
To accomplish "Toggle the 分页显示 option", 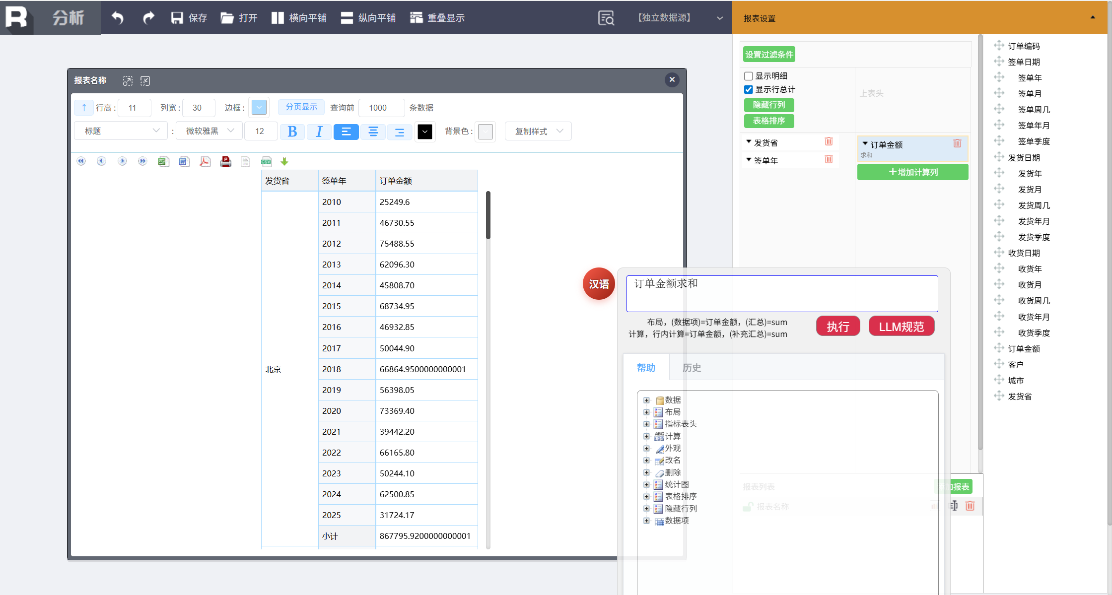I will tap(301, 107).
